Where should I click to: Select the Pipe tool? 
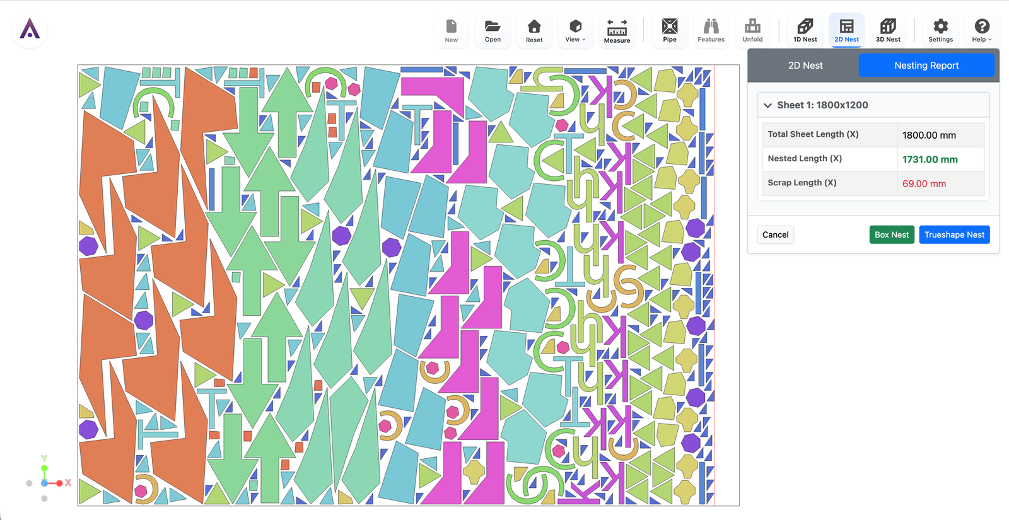[670, 30]
